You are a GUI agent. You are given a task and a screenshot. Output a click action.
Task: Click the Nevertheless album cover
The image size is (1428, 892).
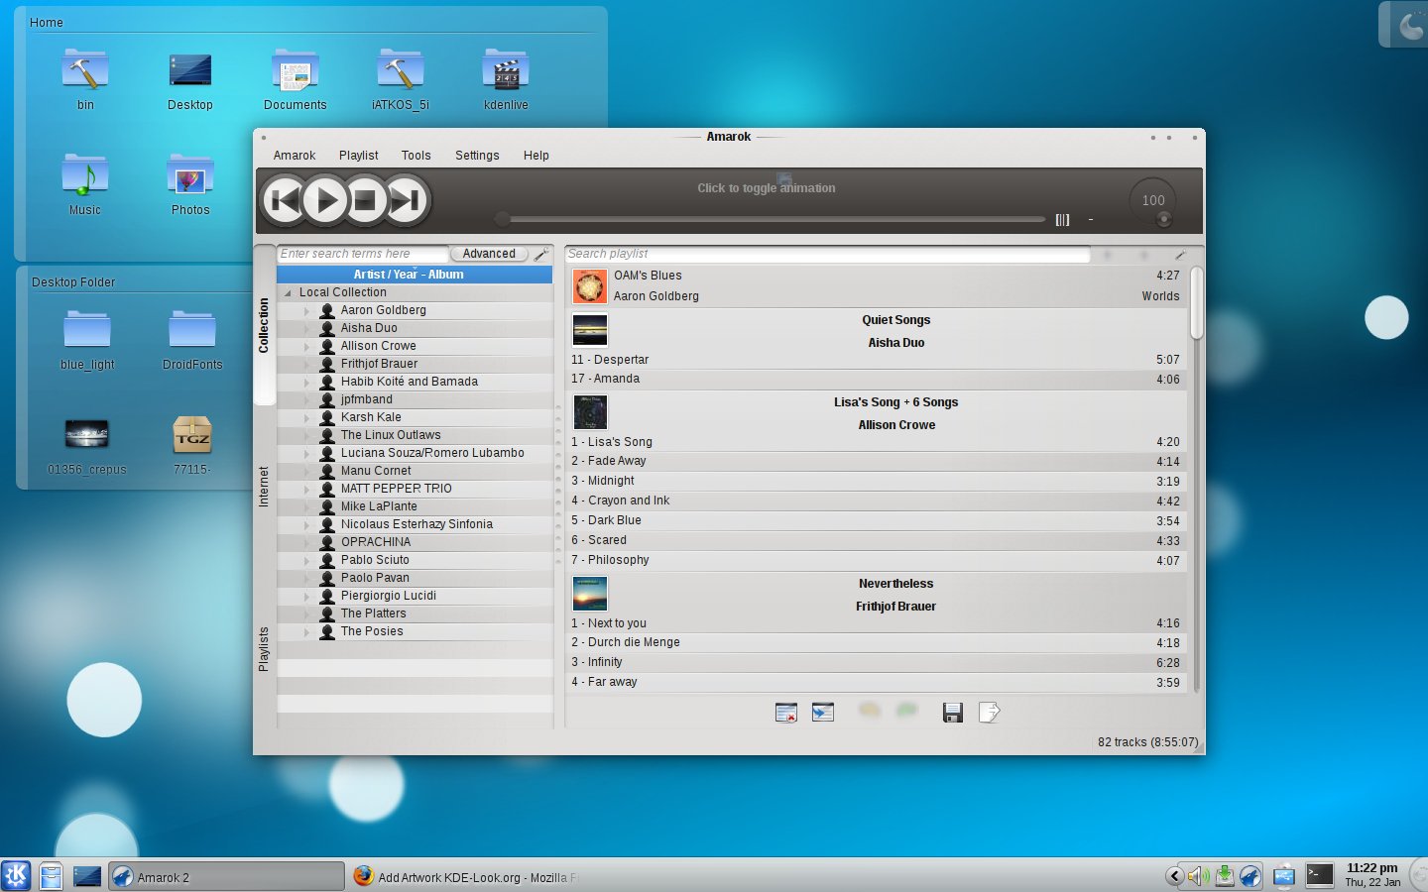click(x=590, y=594)
